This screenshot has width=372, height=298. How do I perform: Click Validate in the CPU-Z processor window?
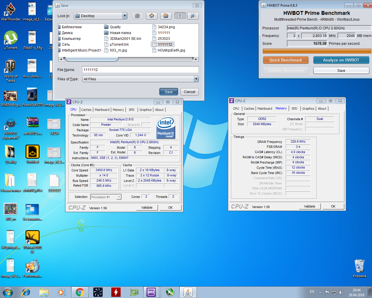(x=147, y=207)
